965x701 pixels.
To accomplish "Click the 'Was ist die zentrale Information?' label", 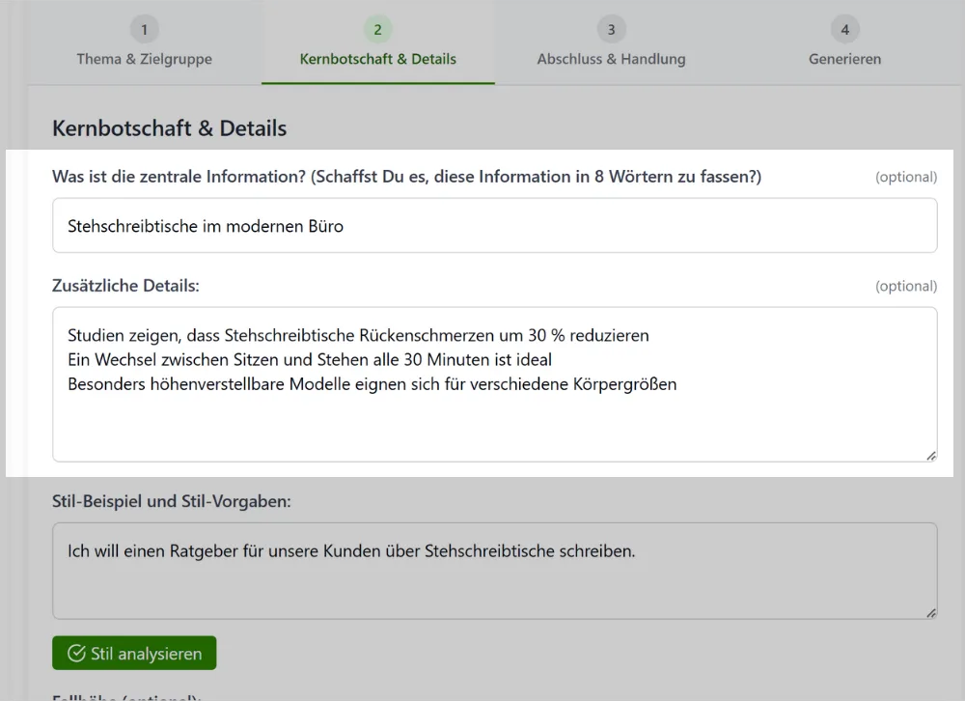I will [x=407, y=177].
